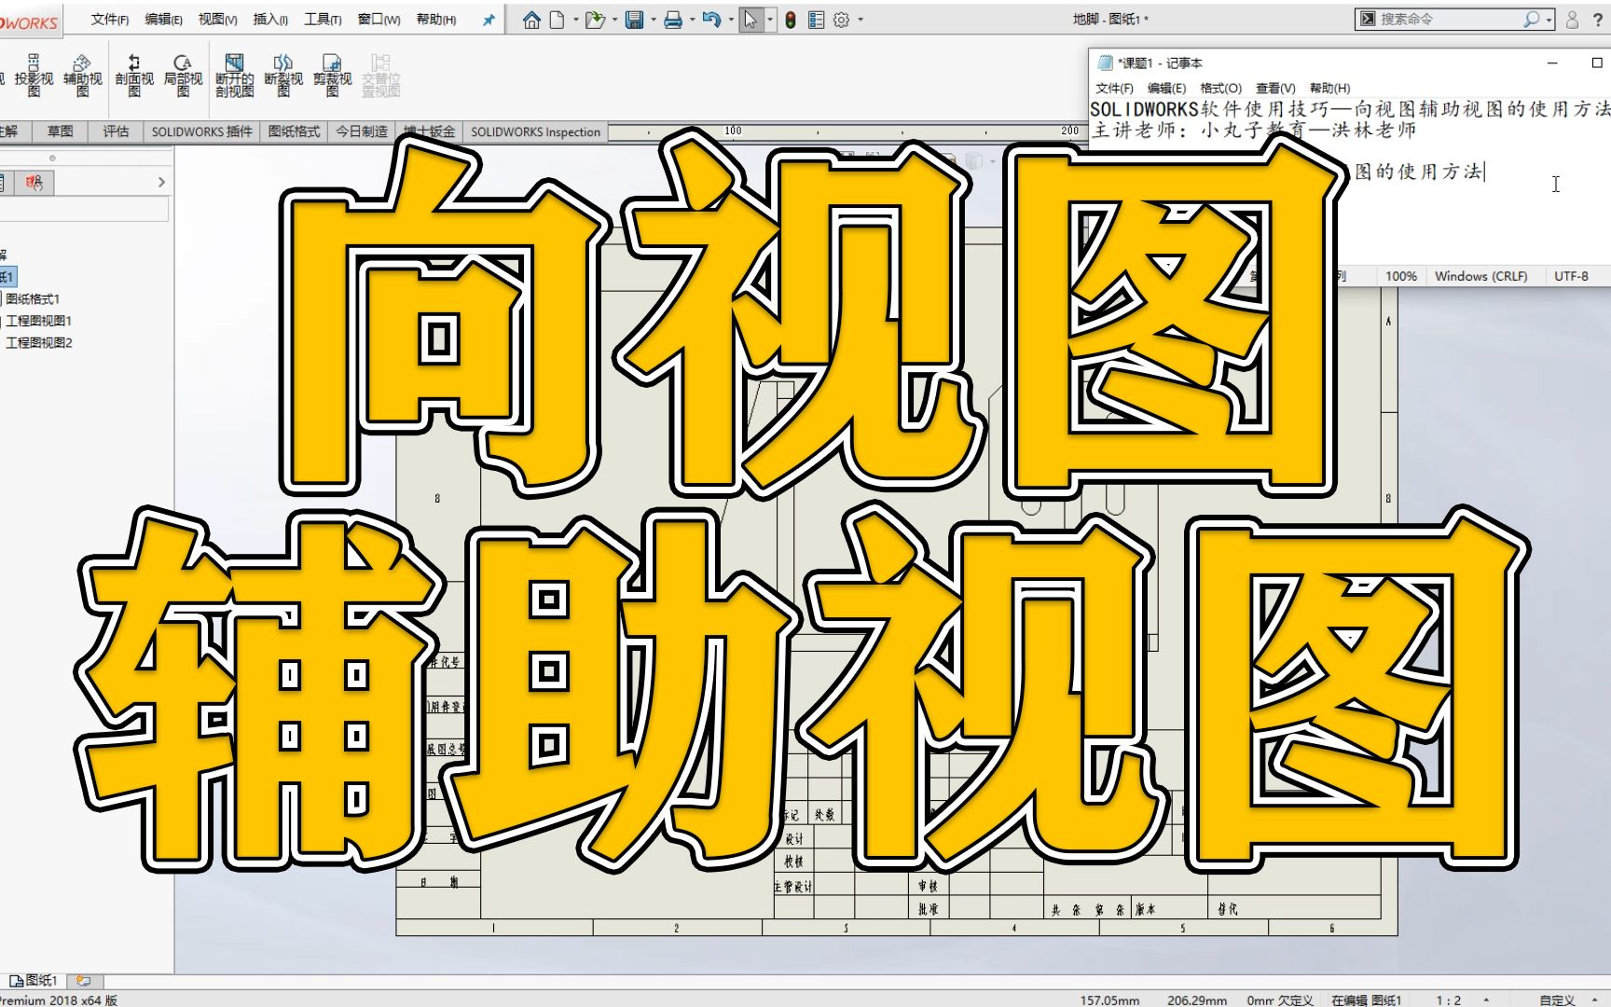
Task: Open the 插入(I) menu in SOLIDWORKS
Action: point(270,20)
